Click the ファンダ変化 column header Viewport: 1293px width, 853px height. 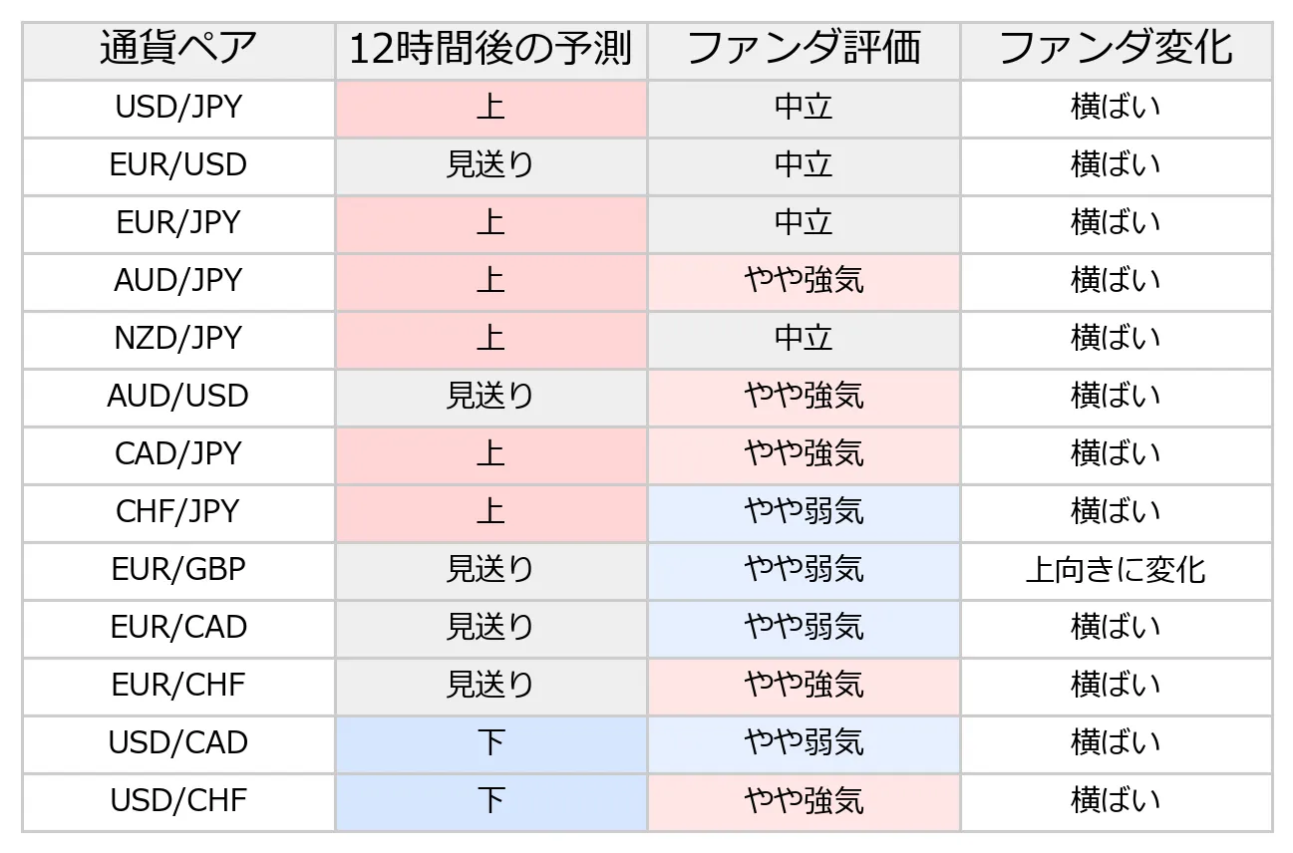pos(1117,50)
